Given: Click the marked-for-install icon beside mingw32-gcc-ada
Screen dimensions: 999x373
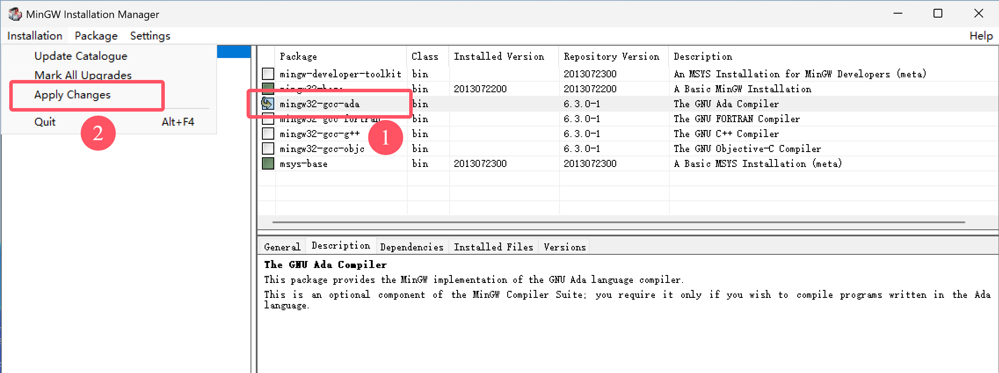Looking at the screenshot, I should pos(268,104).
